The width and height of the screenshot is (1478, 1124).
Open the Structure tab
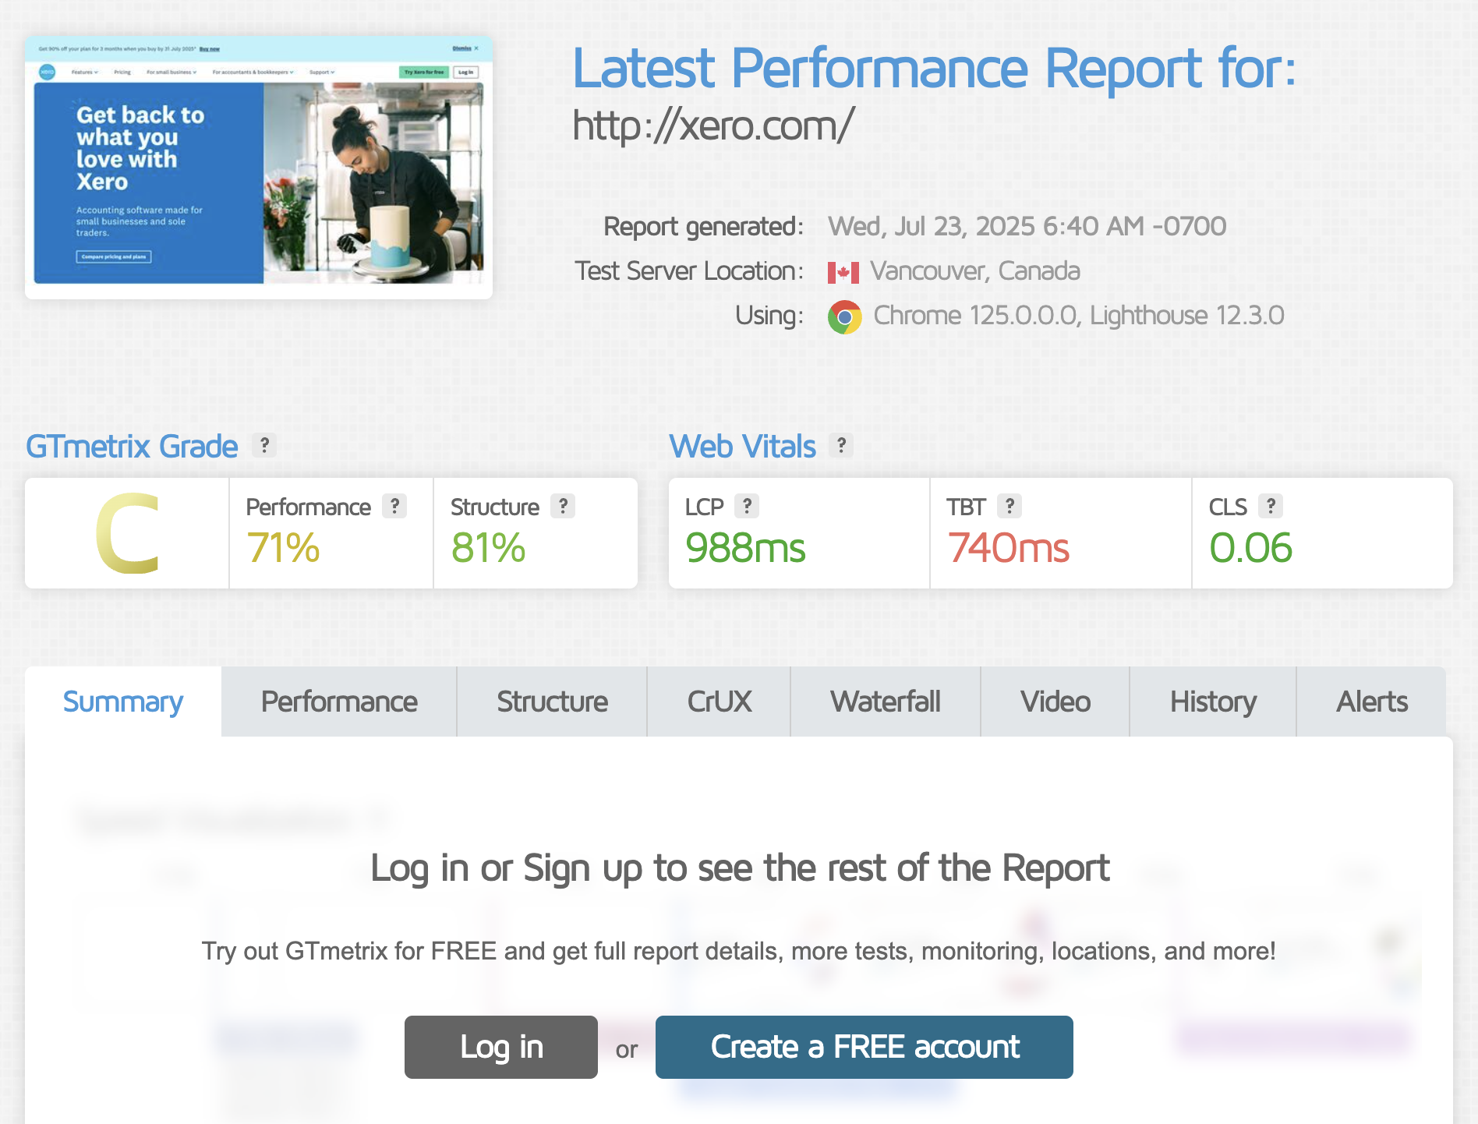point(552,702)
